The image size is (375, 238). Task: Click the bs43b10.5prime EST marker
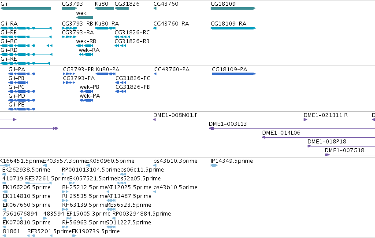pyautogui.click(x=155, y=192)
